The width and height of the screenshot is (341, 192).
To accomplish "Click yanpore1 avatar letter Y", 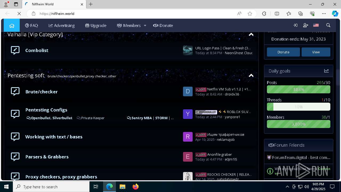I will coord(188,114).
